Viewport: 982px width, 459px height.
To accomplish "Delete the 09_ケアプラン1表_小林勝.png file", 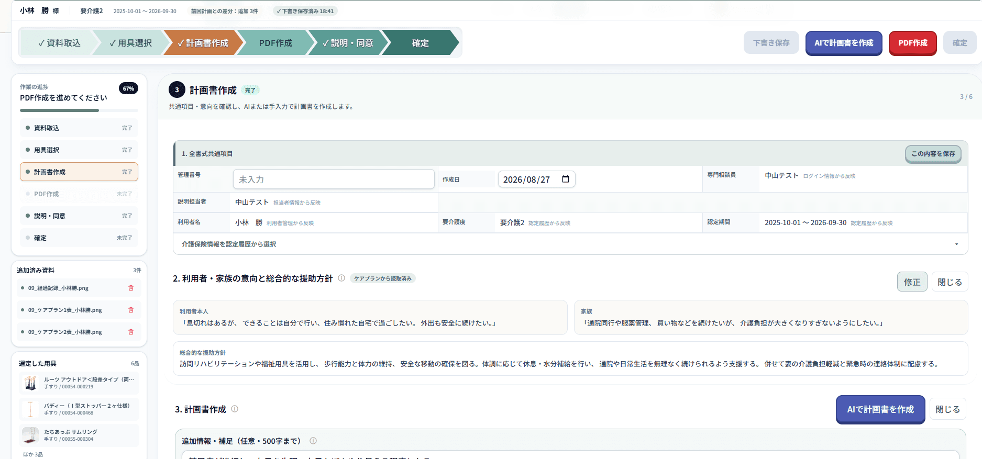I will pyautogui.click(x=131, y=310).
